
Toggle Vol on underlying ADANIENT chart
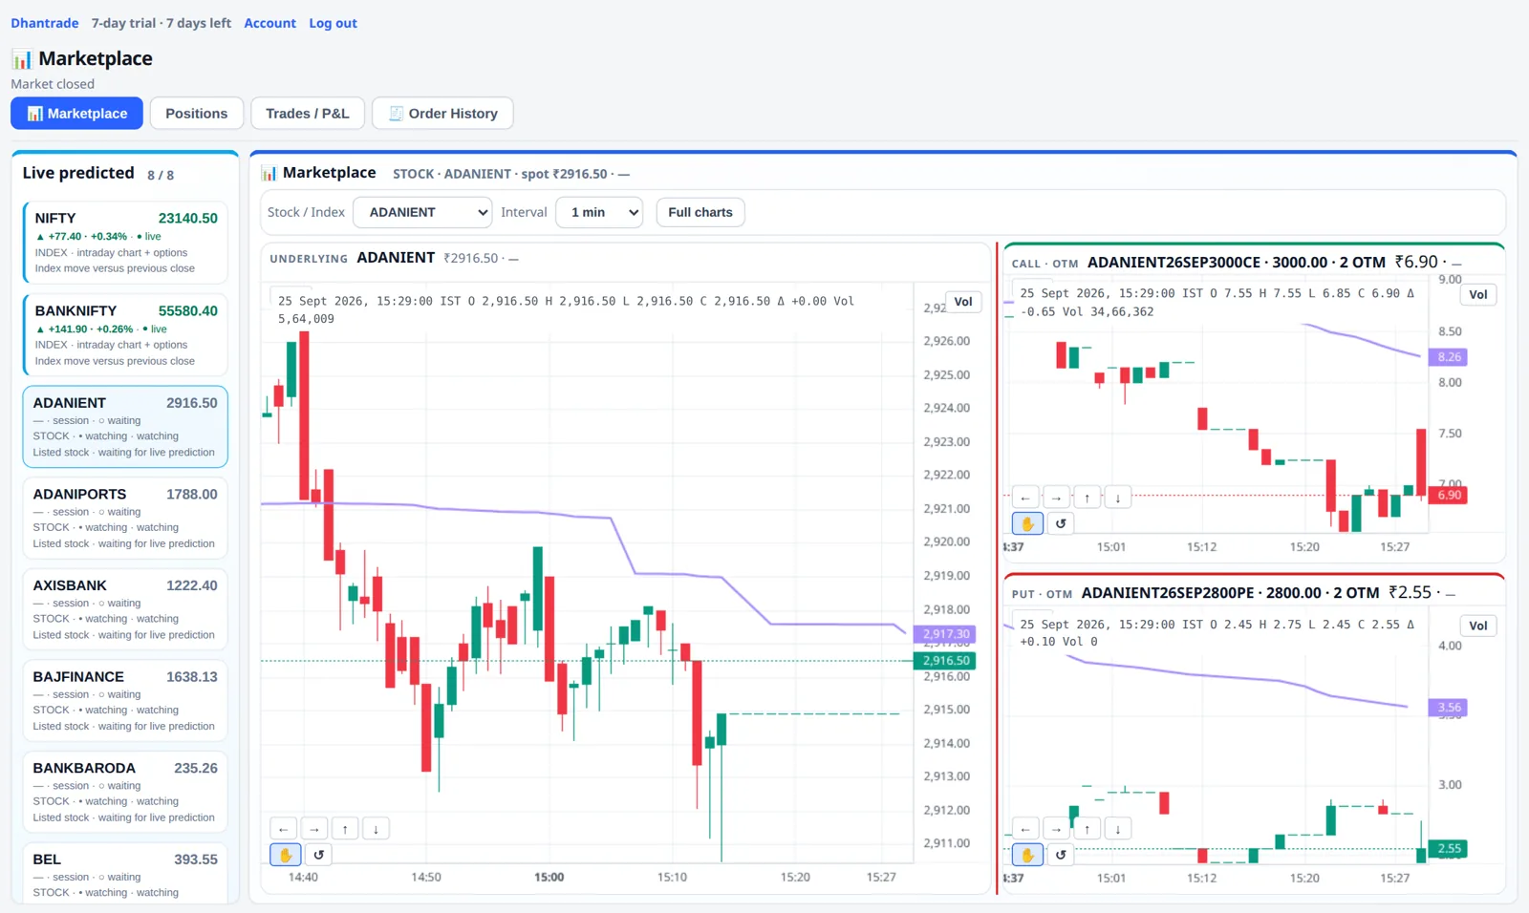tap(963, 302)
